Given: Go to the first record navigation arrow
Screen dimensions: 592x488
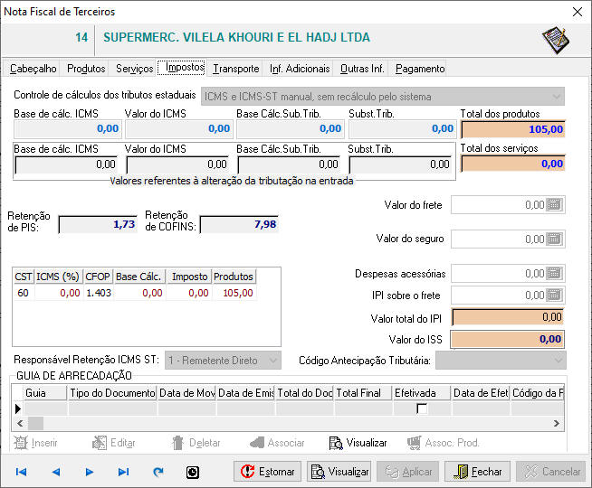Looking at the screenshot, I should pyautogui.click(x=21, y=472).
